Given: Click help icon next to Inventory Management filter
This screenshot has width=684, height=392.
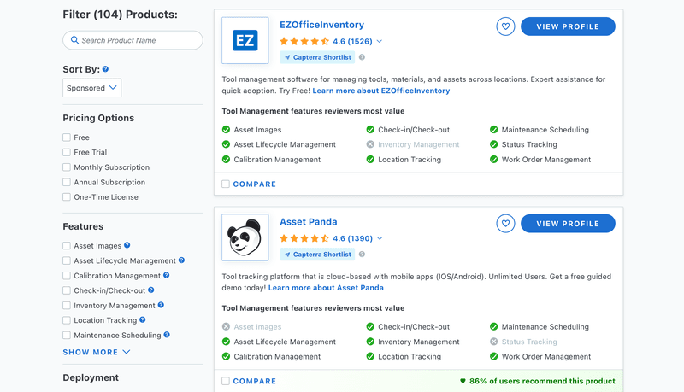Looking at the screenshot, I should click(161, 305).
